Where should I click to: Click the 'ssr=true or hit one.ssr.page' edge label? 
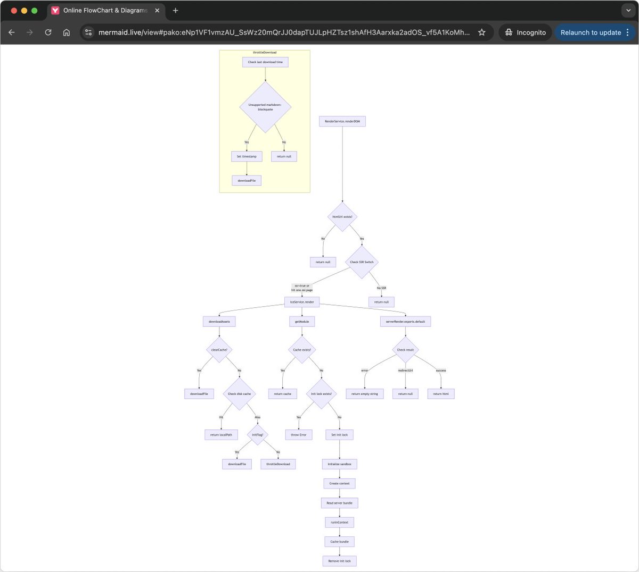tap(302, 288)
